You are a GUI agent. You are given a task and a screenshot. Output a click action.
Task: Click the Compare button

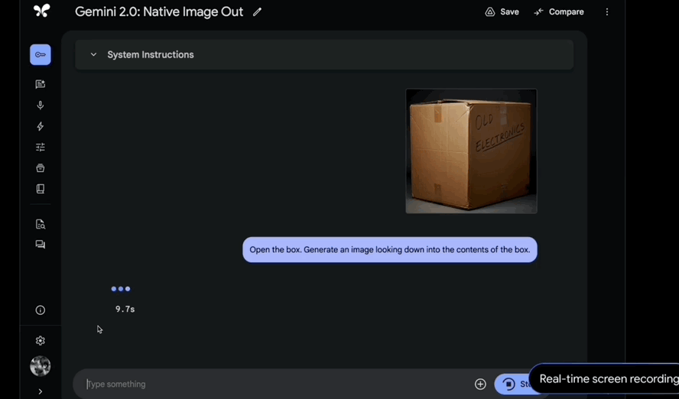[559, 12]
